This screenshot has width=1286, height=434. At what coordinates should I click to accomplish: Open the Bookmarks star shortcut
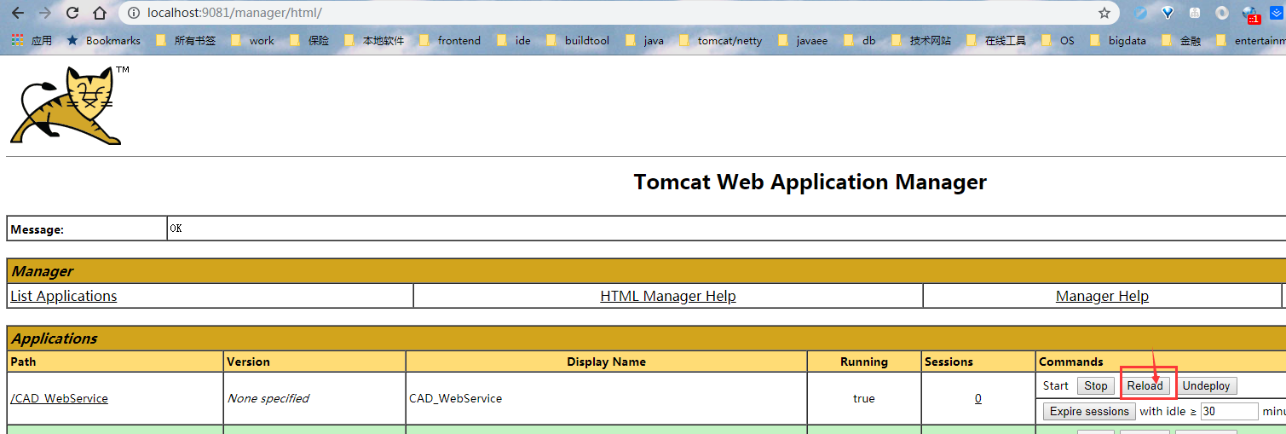[x=103, y=40]
